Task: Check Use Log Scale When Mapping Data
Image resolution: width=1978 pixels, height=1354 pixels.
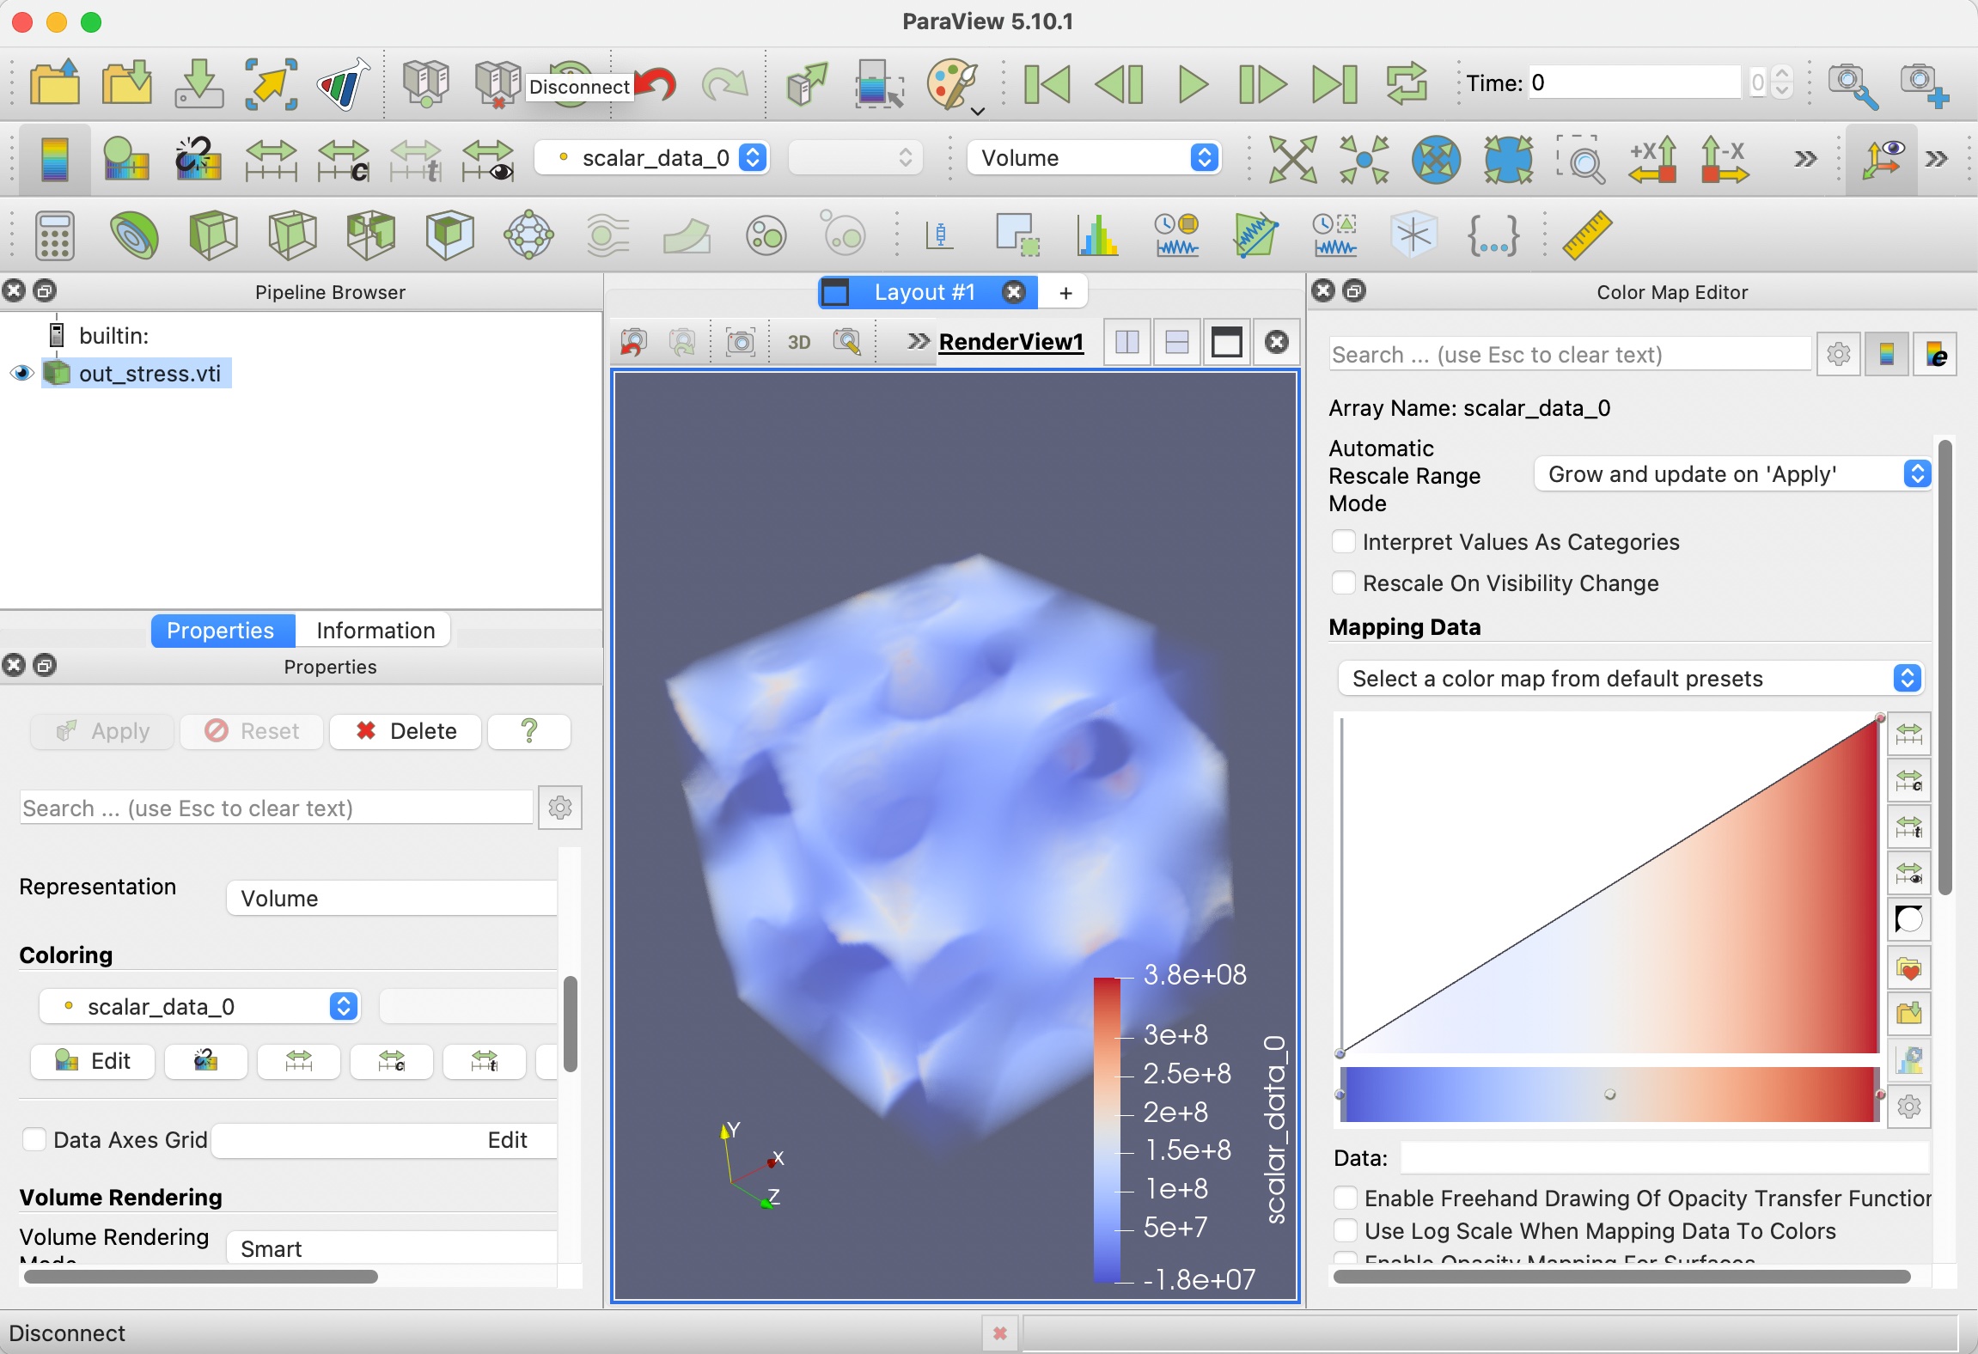Action: pos(1346,1231)
